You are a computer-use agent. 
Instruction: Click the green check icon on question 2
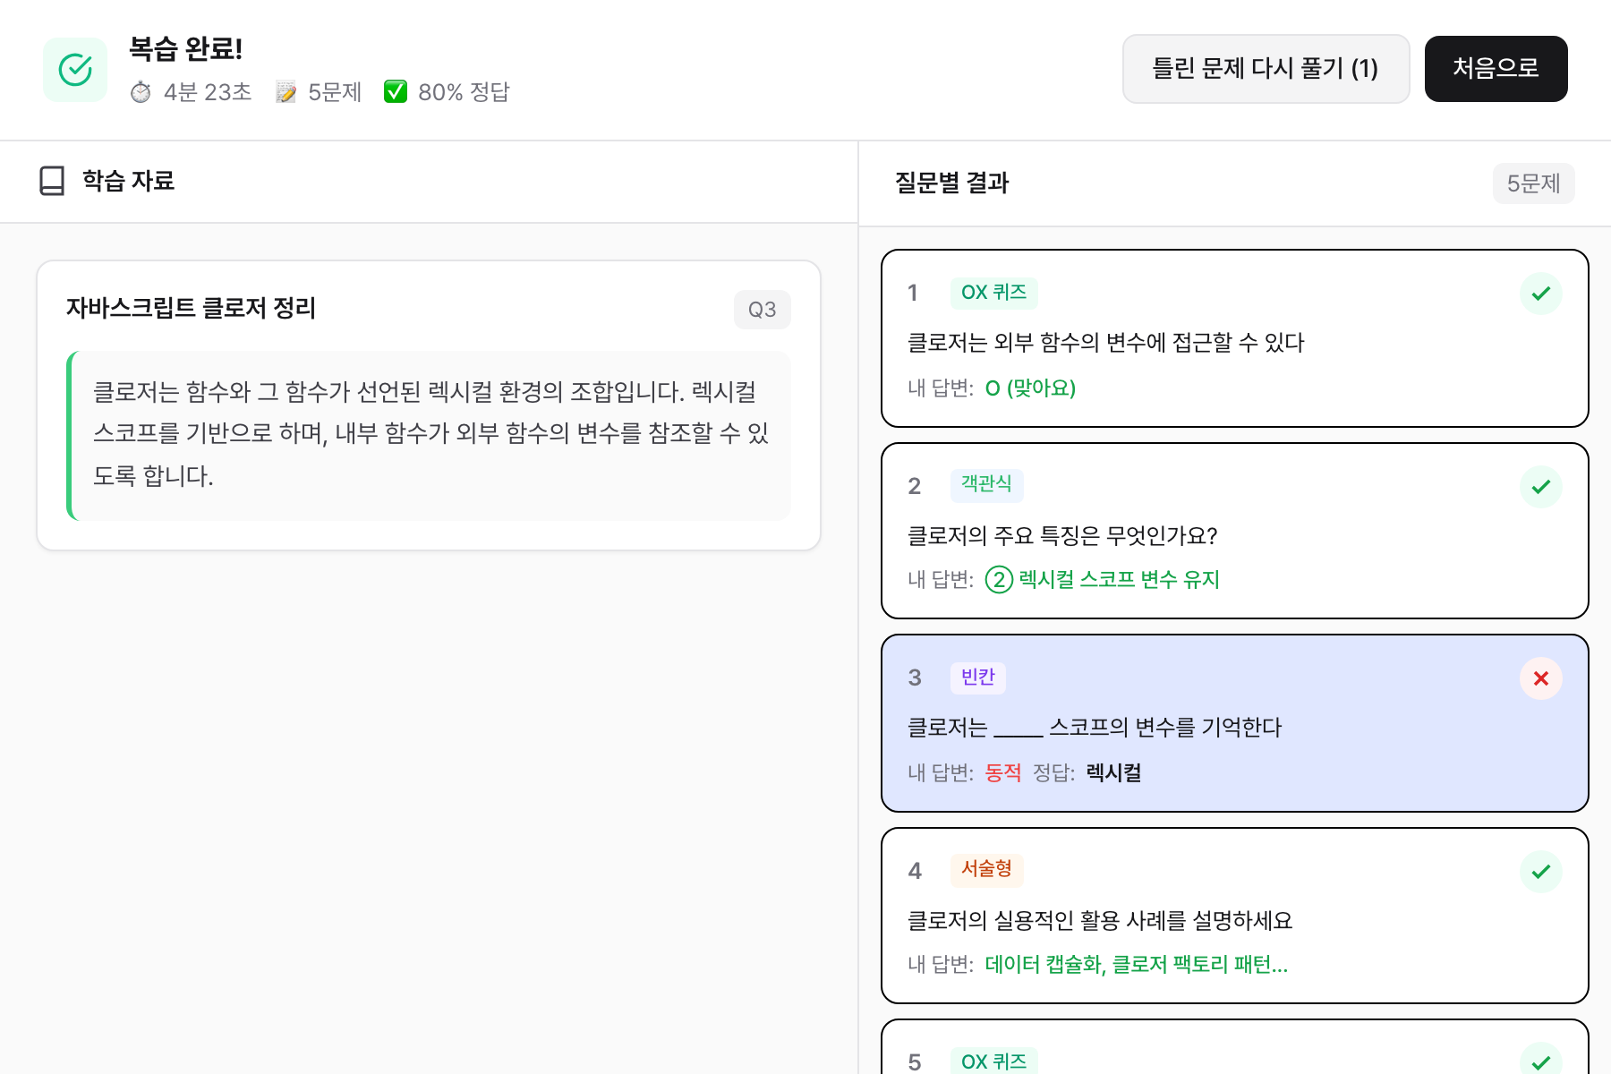pos(1540,487)
